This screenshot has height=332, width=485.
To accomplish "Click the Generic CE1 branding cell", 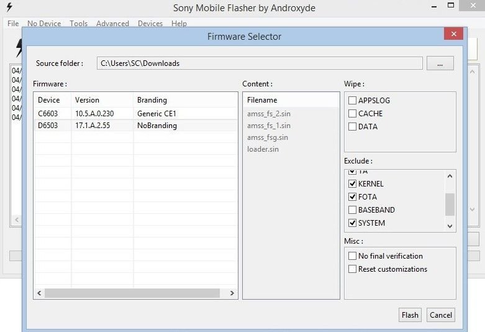I will tap(156, 114).
